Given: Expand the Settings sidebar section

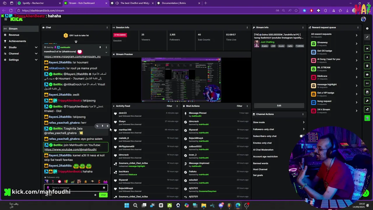Looking at the screenshot, I should coord(36,60).
